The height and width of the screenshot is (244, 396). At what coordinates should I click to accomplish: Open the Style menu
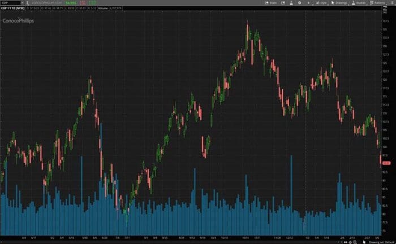tap(321, 3)
